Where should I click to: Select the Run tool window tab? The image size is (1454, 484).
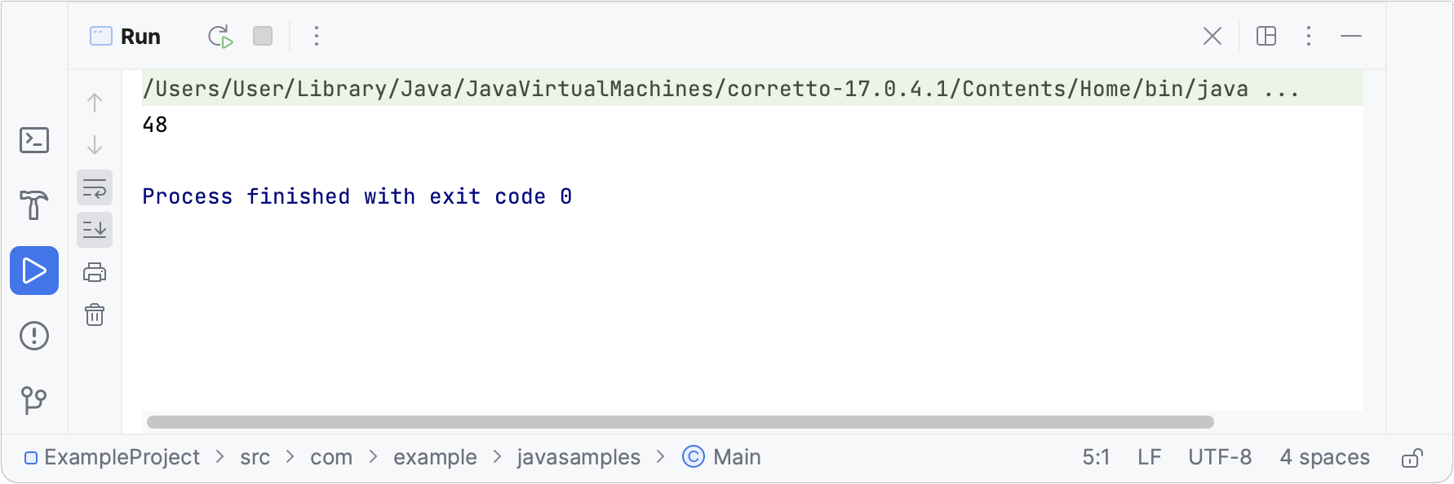click(x=126, y=37)
